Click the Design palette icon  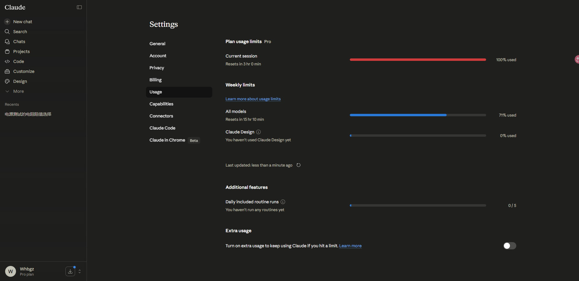[x=7, y=81]
